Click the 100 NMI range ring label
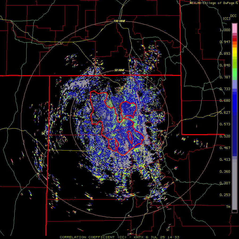The height and width of the screenshot is (239, 239). 119,21
